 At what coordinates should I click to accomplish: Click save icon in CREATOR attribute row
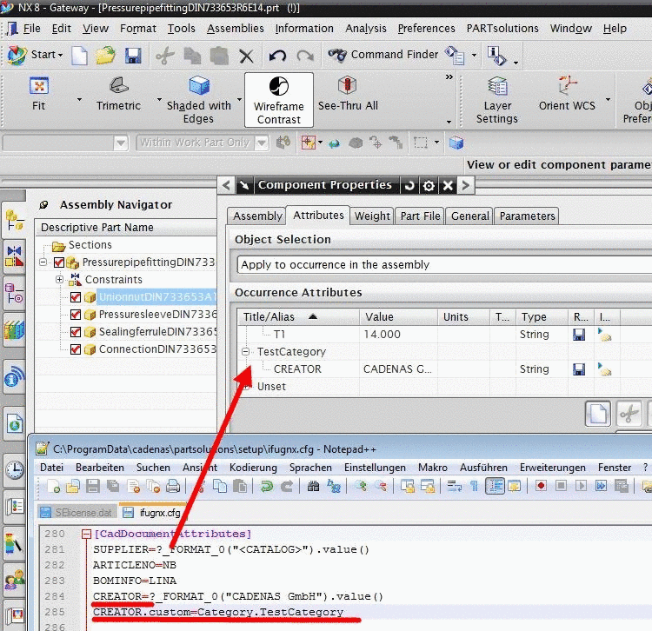579,369
